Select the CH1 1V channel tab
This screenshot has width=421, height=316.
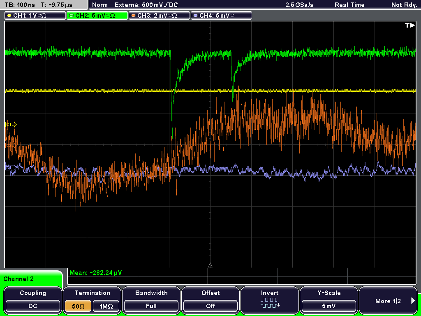click(x=35, y=16)
